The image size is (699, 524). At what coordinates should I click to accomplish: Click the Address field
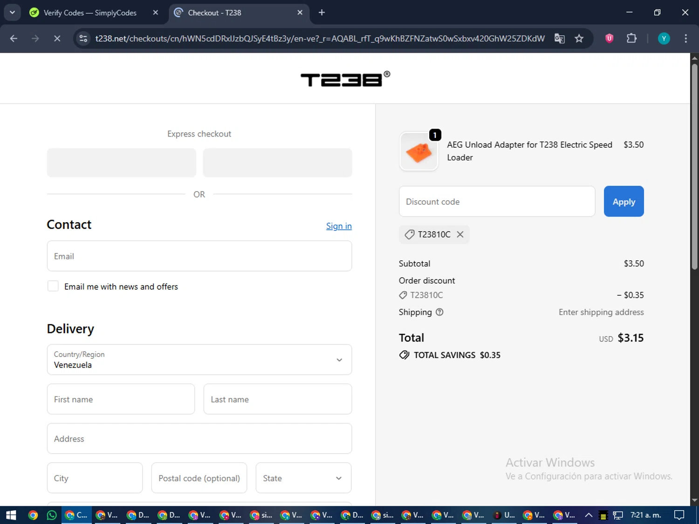tap(199, 439)
